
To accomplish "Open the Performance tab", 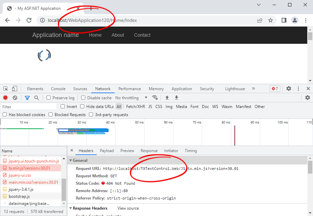I will 130,89.
